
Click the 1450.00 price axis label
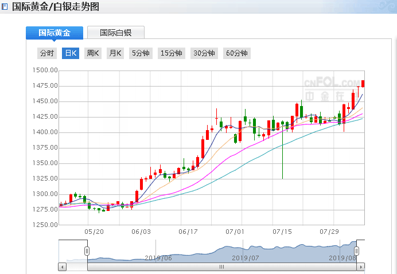pos(45,101)
